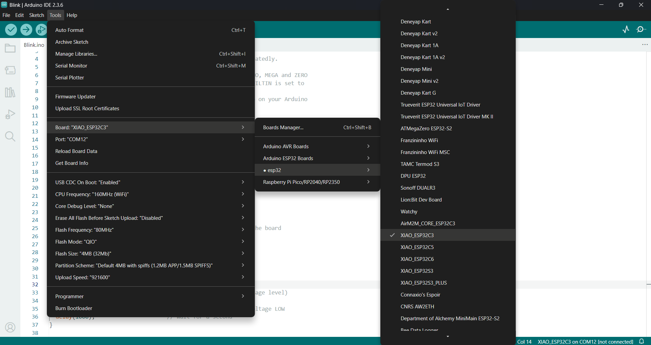651x345 pixels.
Task: Expand Flash Frequency "80MHz" options
Action: coord(151,230)
